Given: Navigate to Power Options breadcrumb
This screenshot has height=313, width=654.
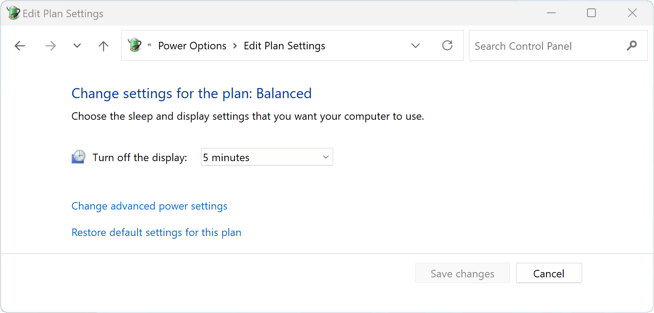Looking at the screenshot, I should (x=192, y=46).
